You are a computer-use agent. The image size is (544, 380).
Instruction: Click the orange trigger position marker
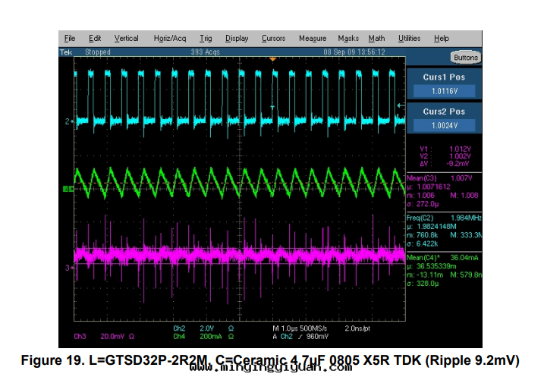pyautogui.click(x=272, y=59)
